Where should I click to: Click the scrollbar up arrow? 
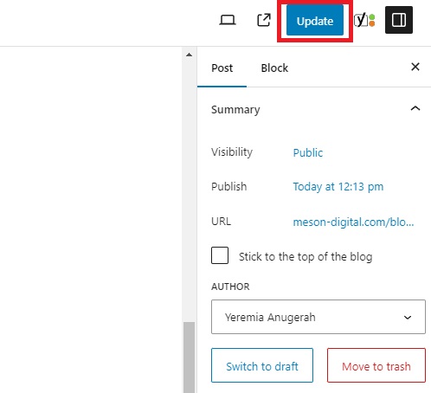point(189,55)
